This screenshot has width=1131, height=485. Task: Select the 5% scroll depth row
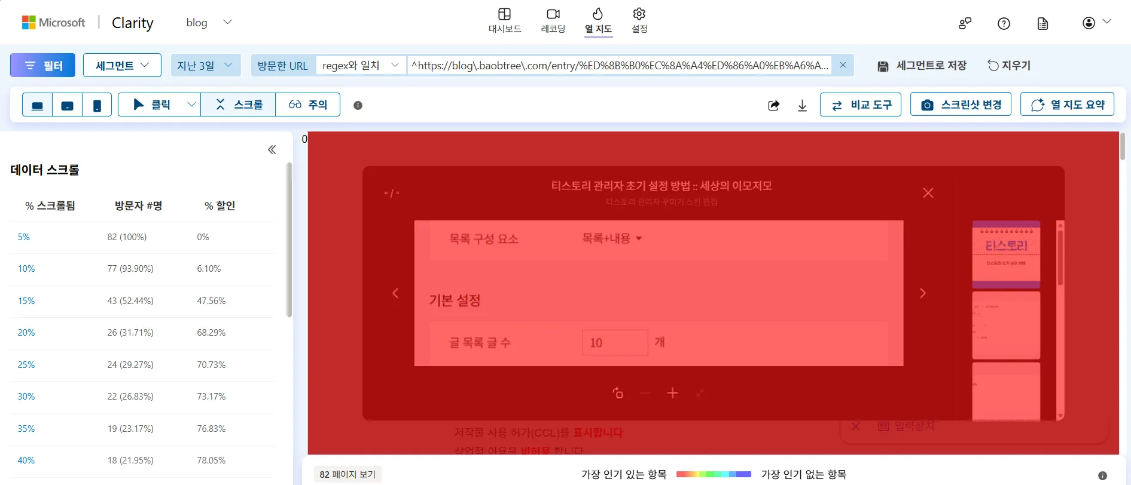coord(142,237)
